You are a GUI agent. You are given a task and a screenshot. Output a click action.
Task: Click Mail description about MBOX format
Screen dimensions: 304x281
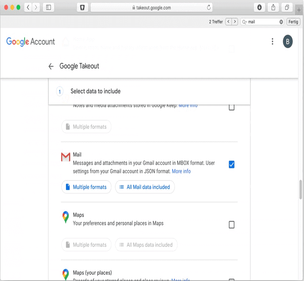144,167
